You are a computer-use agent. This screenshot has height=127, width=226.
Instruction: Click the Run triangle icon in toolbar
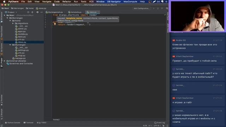154,8
